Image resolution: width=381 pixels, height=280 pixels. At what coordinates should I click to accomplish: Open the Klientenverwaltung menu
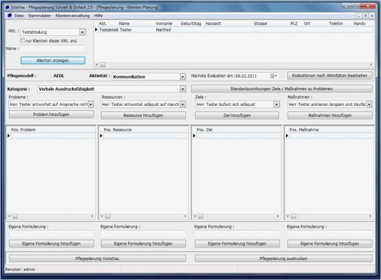pyautogui.click(x=72, y=16)
